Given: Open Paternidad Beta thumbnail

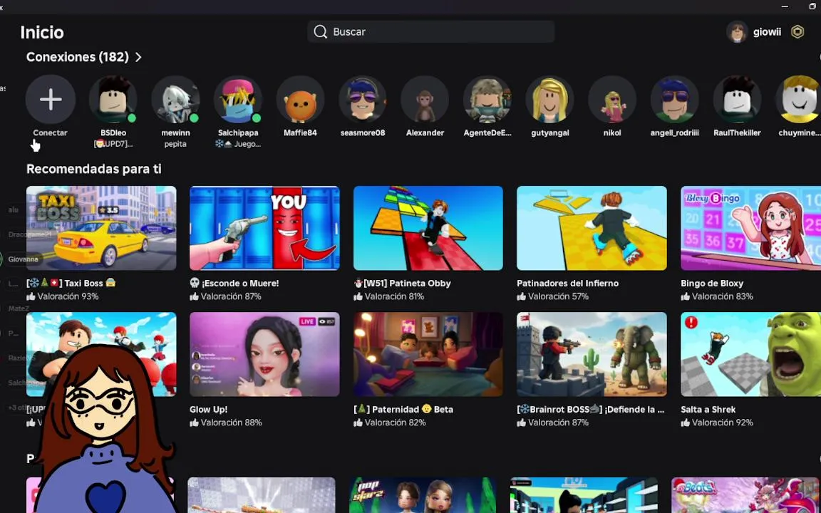Looking at the screenshot, I should (428, 354).
